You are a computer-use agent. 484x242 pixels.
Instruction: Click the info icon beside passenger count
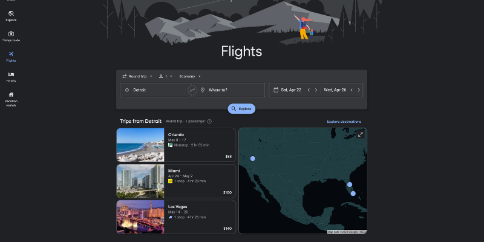209,122
